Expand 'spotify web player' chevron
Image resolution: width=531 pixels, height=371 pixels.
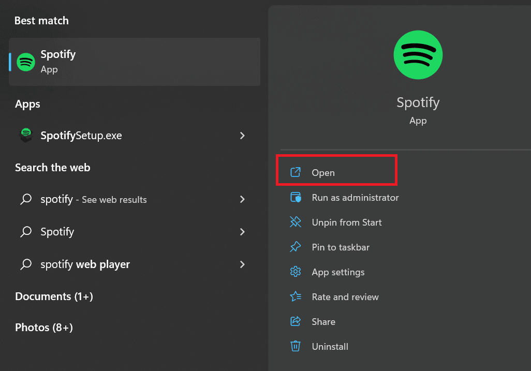coord(242,264)
